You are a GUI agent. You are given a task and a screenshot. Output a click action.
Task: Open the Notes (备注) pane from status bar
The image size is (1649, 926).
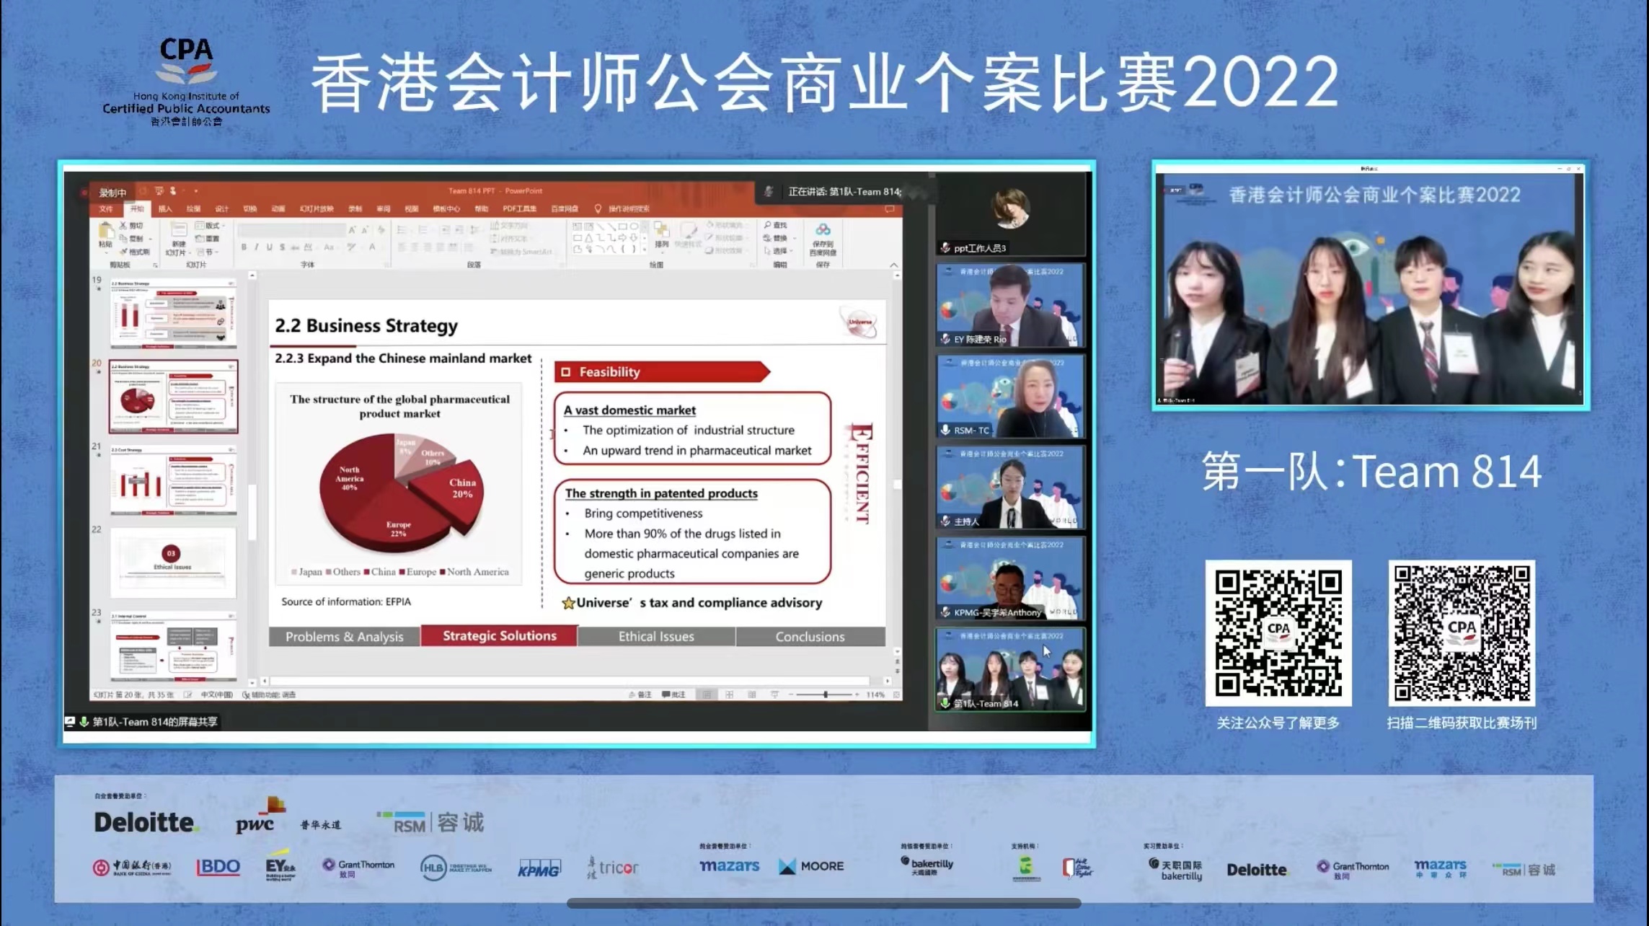(x=640, y=694)
